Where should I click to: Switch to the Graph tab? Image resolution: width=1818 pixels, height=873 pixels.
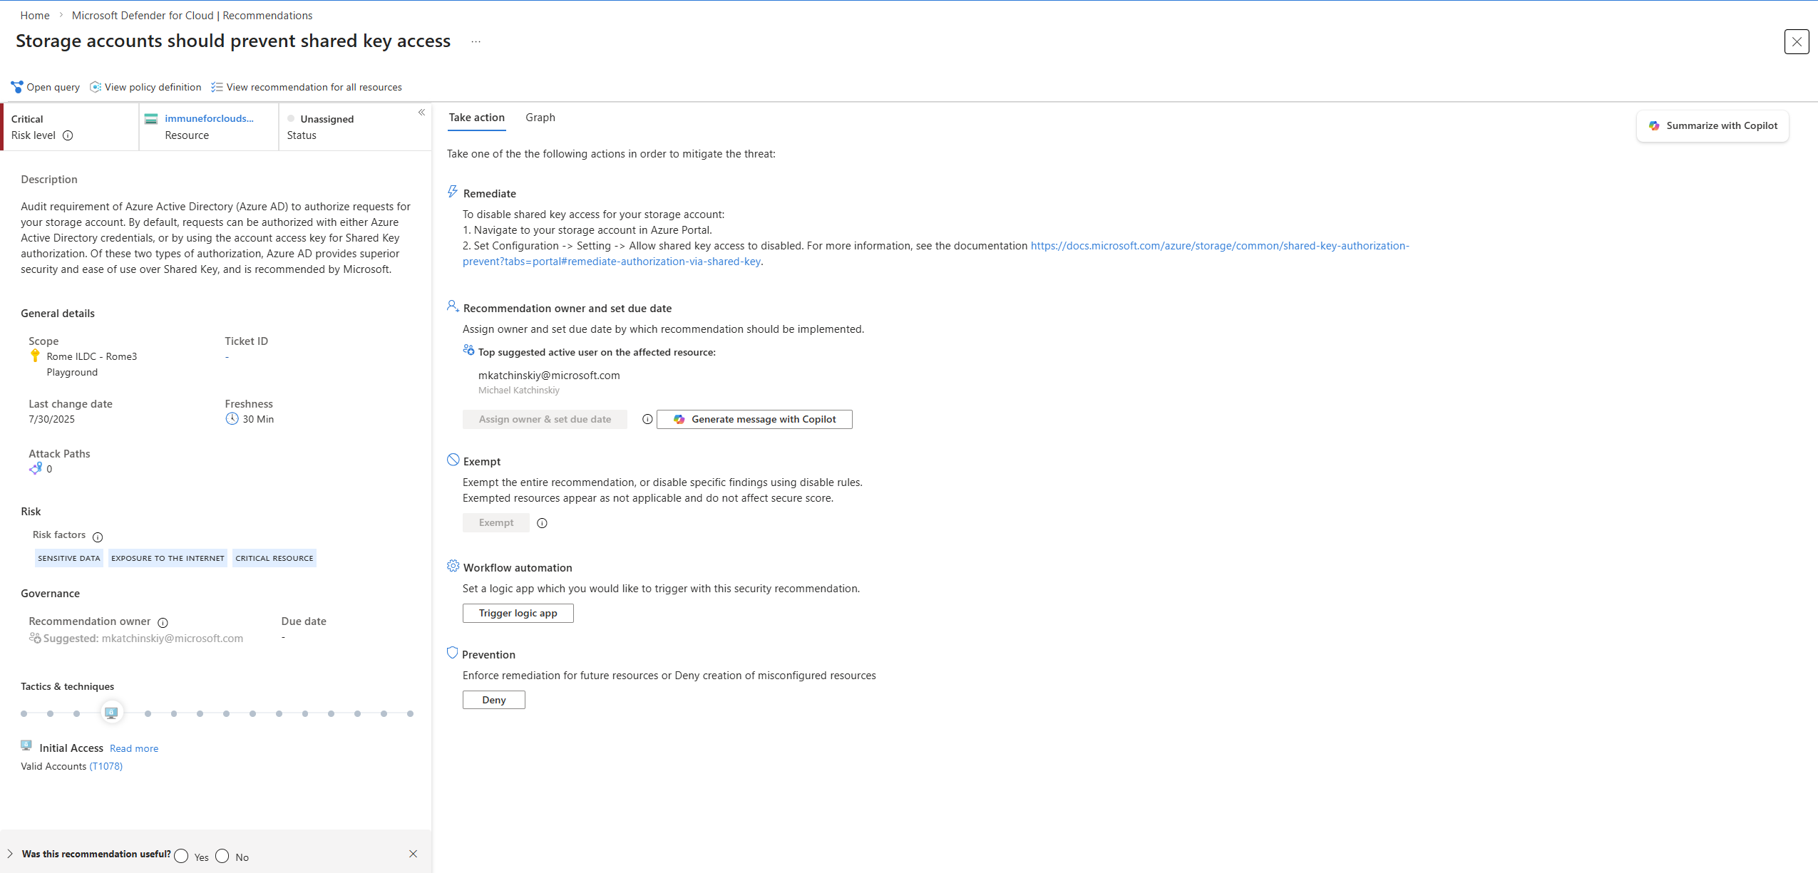coord(540,118)
